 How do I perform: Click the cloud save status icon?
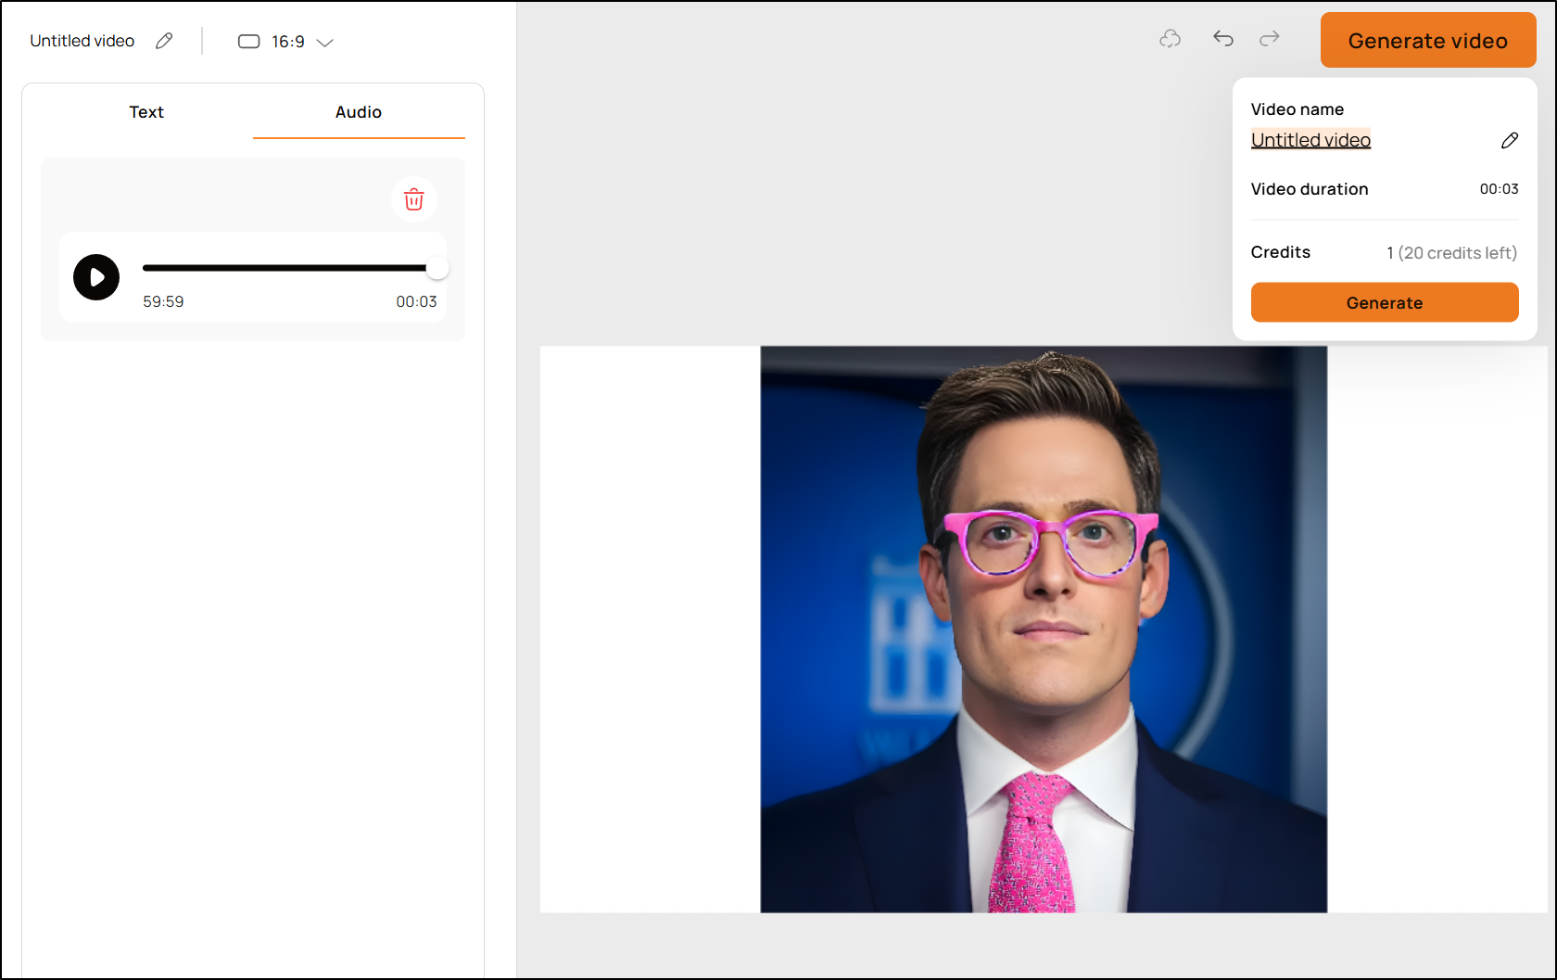[x=1171, y=39]
